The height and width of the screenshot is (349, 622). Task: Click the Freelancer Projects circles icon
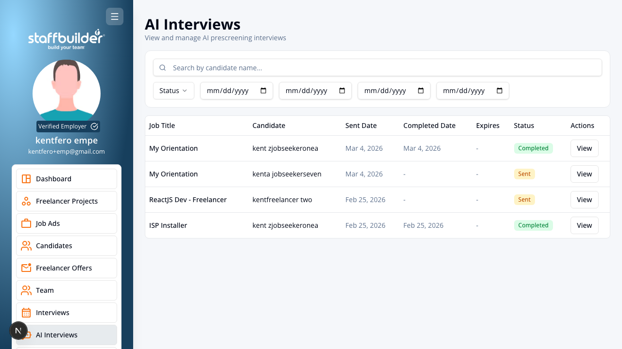click(x=26, y=201)
